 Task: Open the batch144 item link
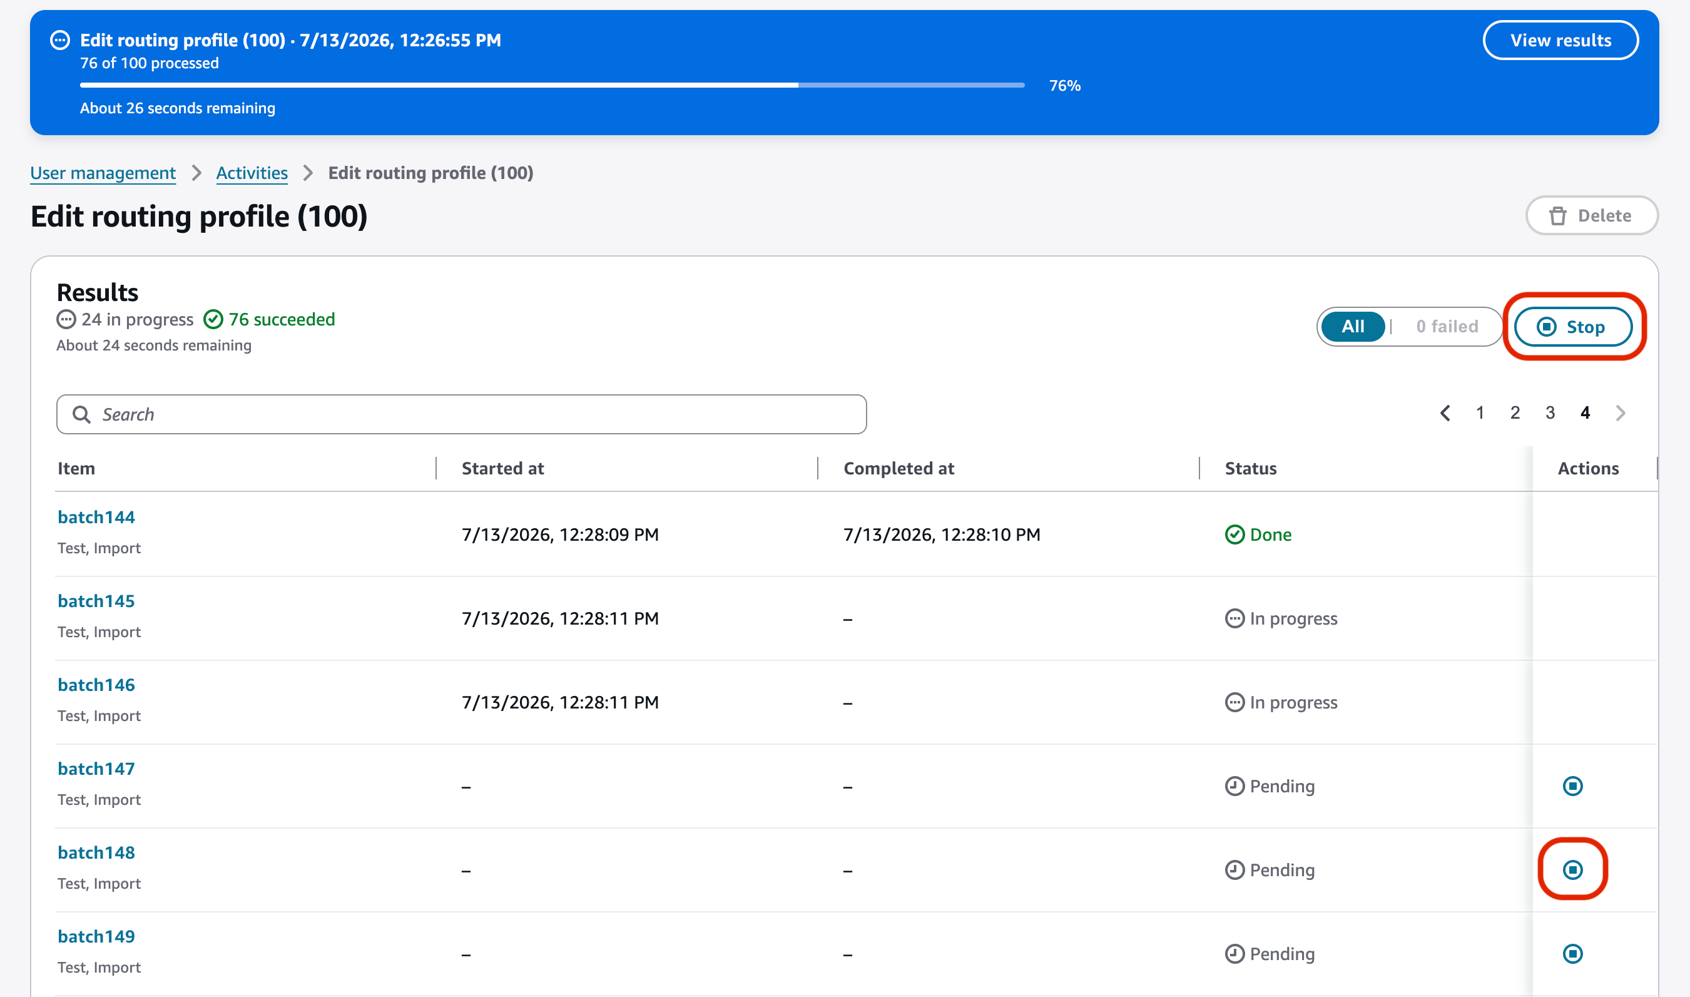point(96,518)
